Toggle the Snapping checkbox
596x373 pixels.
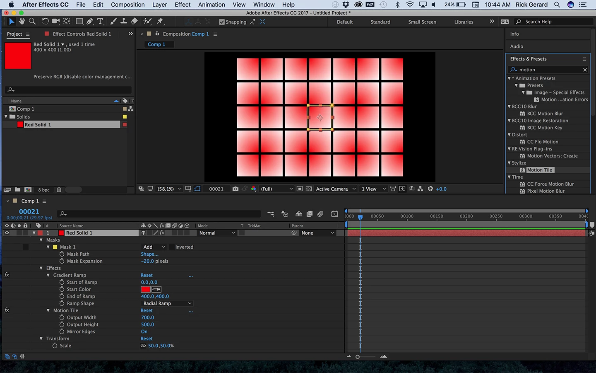pos(222,22)
